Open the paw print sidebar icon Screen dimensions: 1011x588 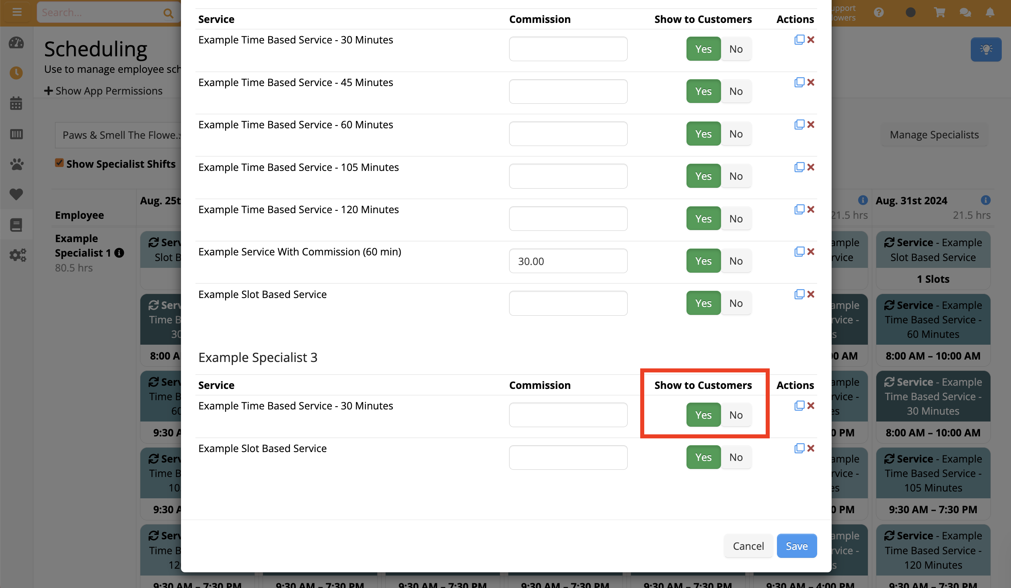tap(16, 164)
